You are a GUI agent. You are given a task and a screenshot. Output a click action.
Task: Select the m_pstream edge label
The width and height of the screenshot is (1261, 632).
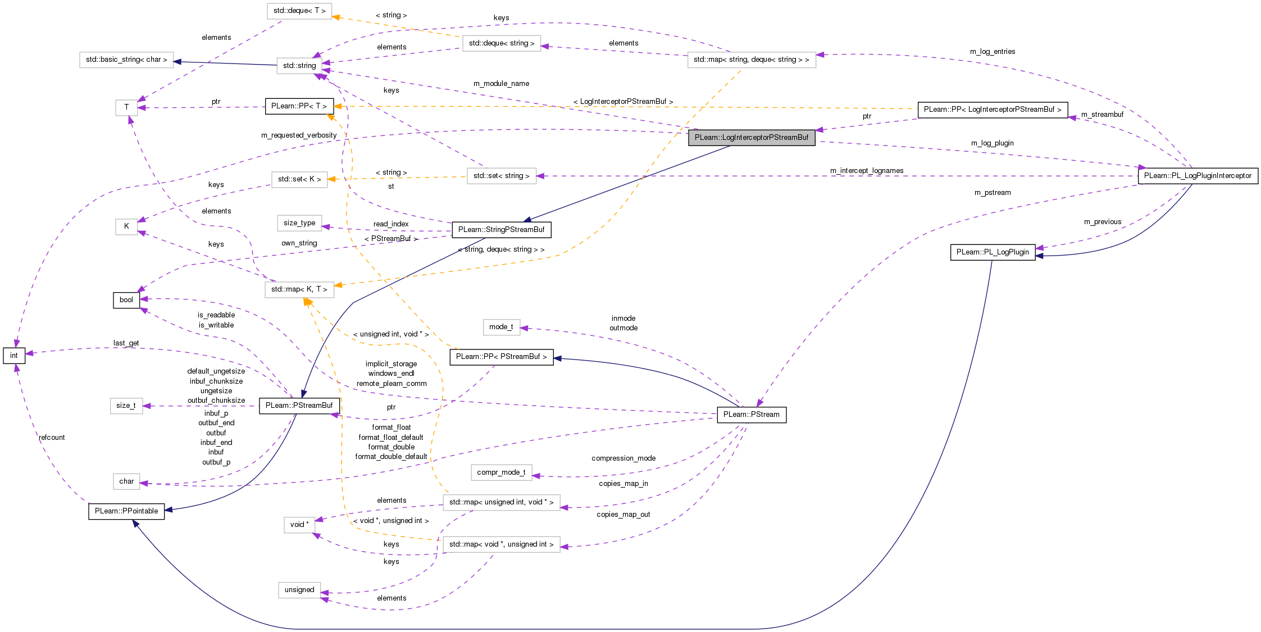click(x=993, y=193)
